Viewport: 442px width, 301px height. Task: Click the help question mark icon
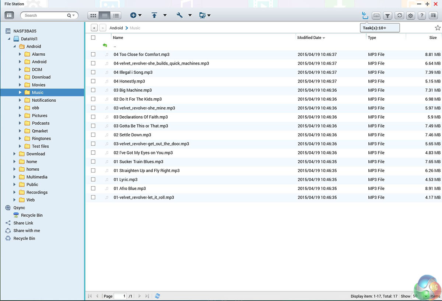pos(422,15)
